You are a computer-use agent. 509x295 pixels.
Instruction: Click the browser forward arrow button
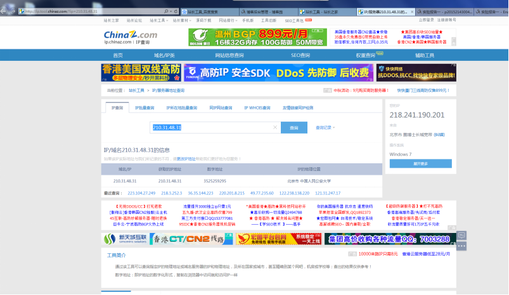(x=12, y=11)
